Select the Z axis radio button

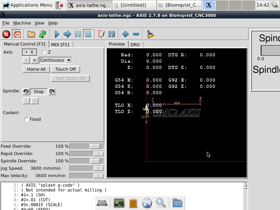coord(47,52)
